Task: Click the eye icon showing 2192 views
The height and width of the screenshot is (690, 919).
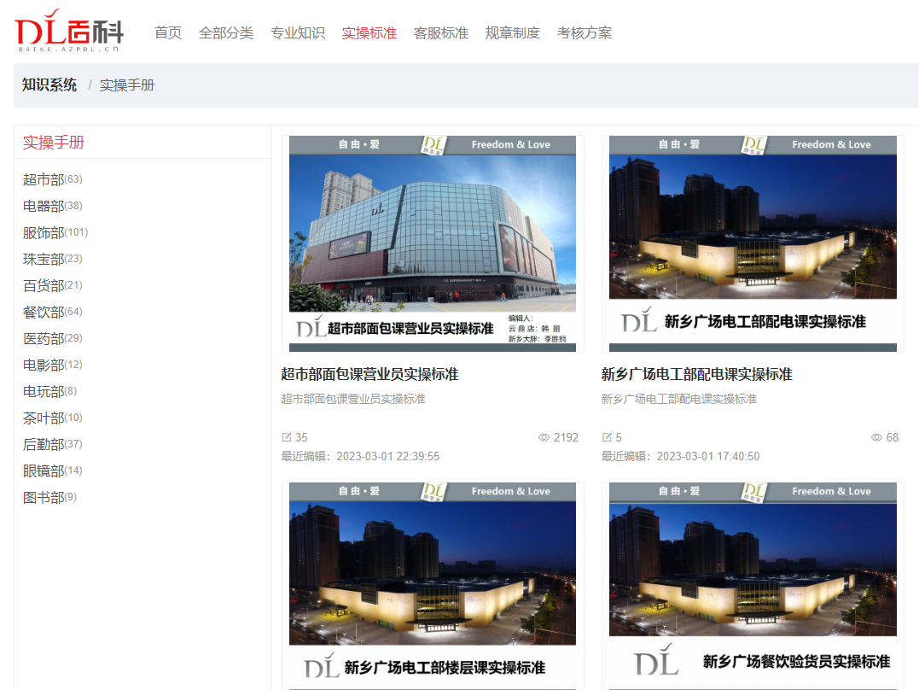Action: tap(544, 437)
